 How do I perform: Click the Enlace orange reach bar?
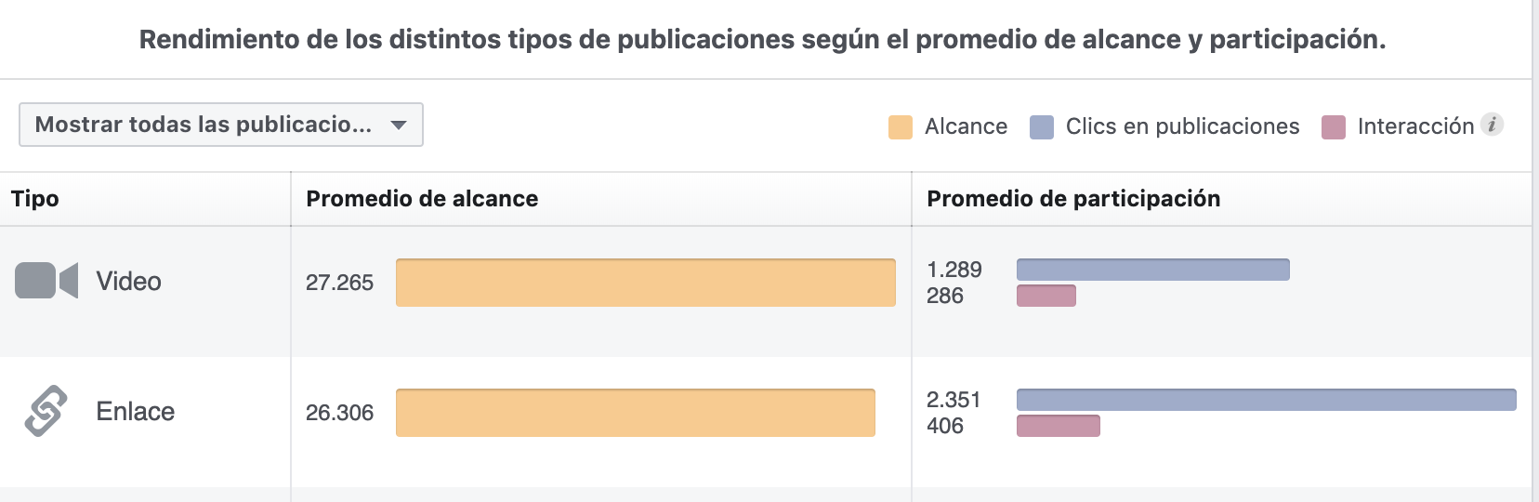635,413
